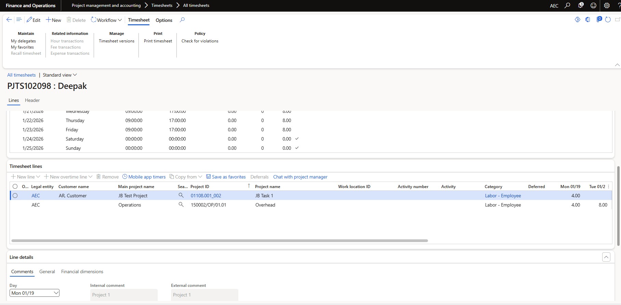Switch to the Header tab
The height and width of the screenshot is (305, 621).
pyautogui.click(x=32, y=100)
